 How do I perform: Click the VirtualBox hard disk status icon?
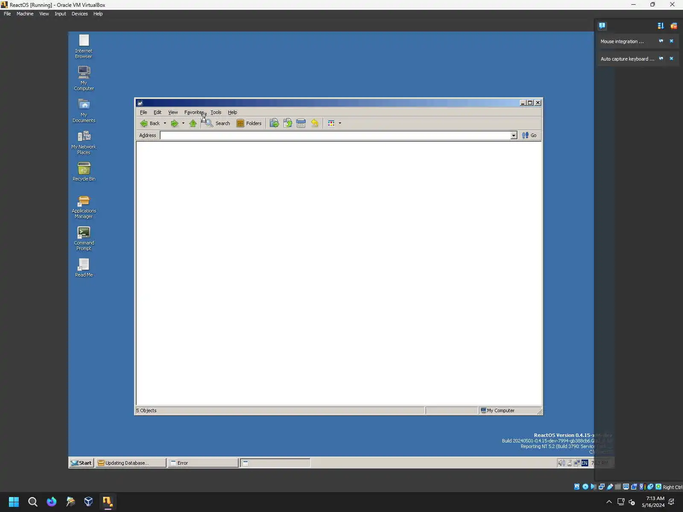point(577,487)
